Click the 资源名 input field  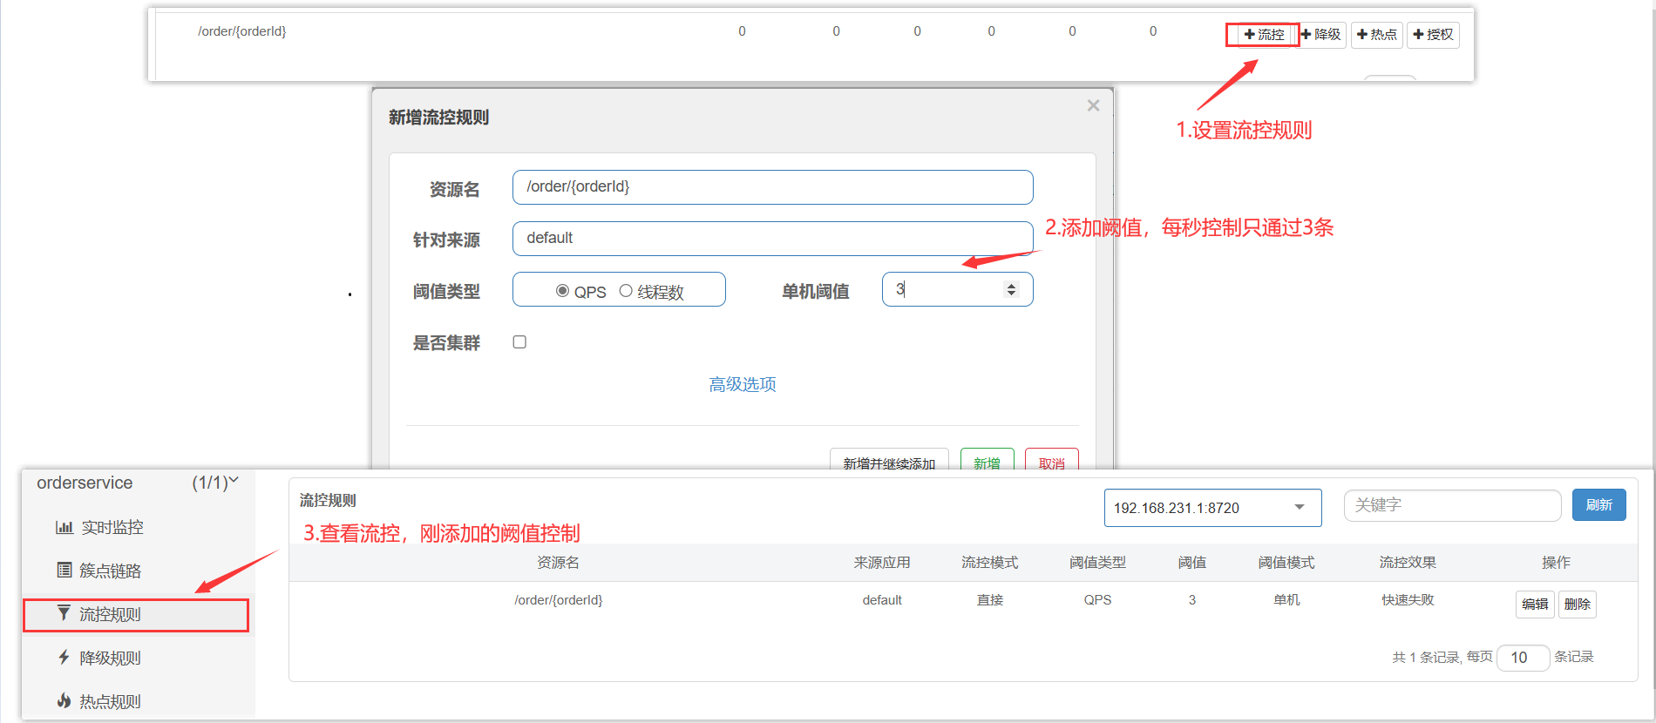773,187
